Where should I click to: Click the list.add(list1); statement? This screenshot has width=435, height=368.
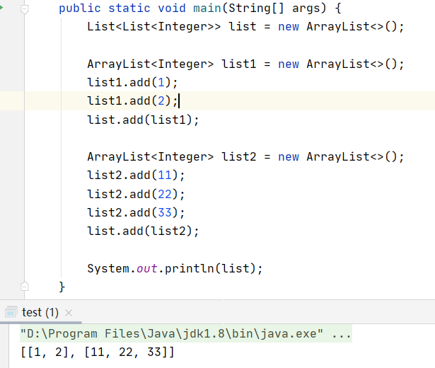point(143,120)
